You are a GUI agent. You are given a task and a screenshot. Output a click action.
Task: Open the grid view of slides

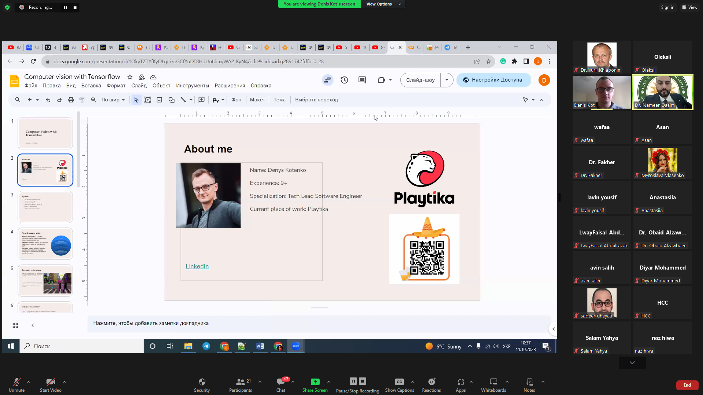[x=15, y=326]
